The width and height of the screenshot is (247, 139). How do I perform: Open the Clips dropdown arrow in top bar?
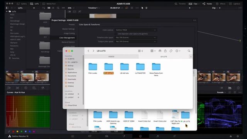pos(199,4)
